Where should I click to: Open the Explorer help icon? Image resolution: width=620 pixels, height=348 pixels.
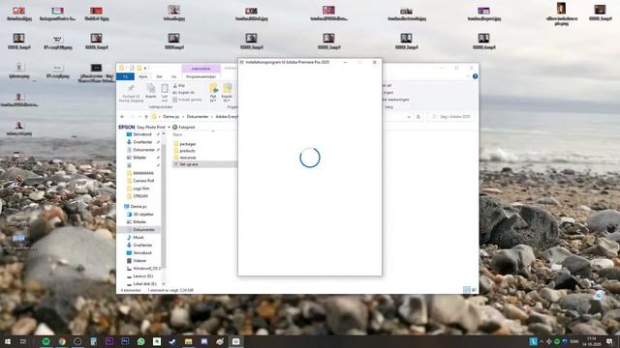(x=475, y=76)
